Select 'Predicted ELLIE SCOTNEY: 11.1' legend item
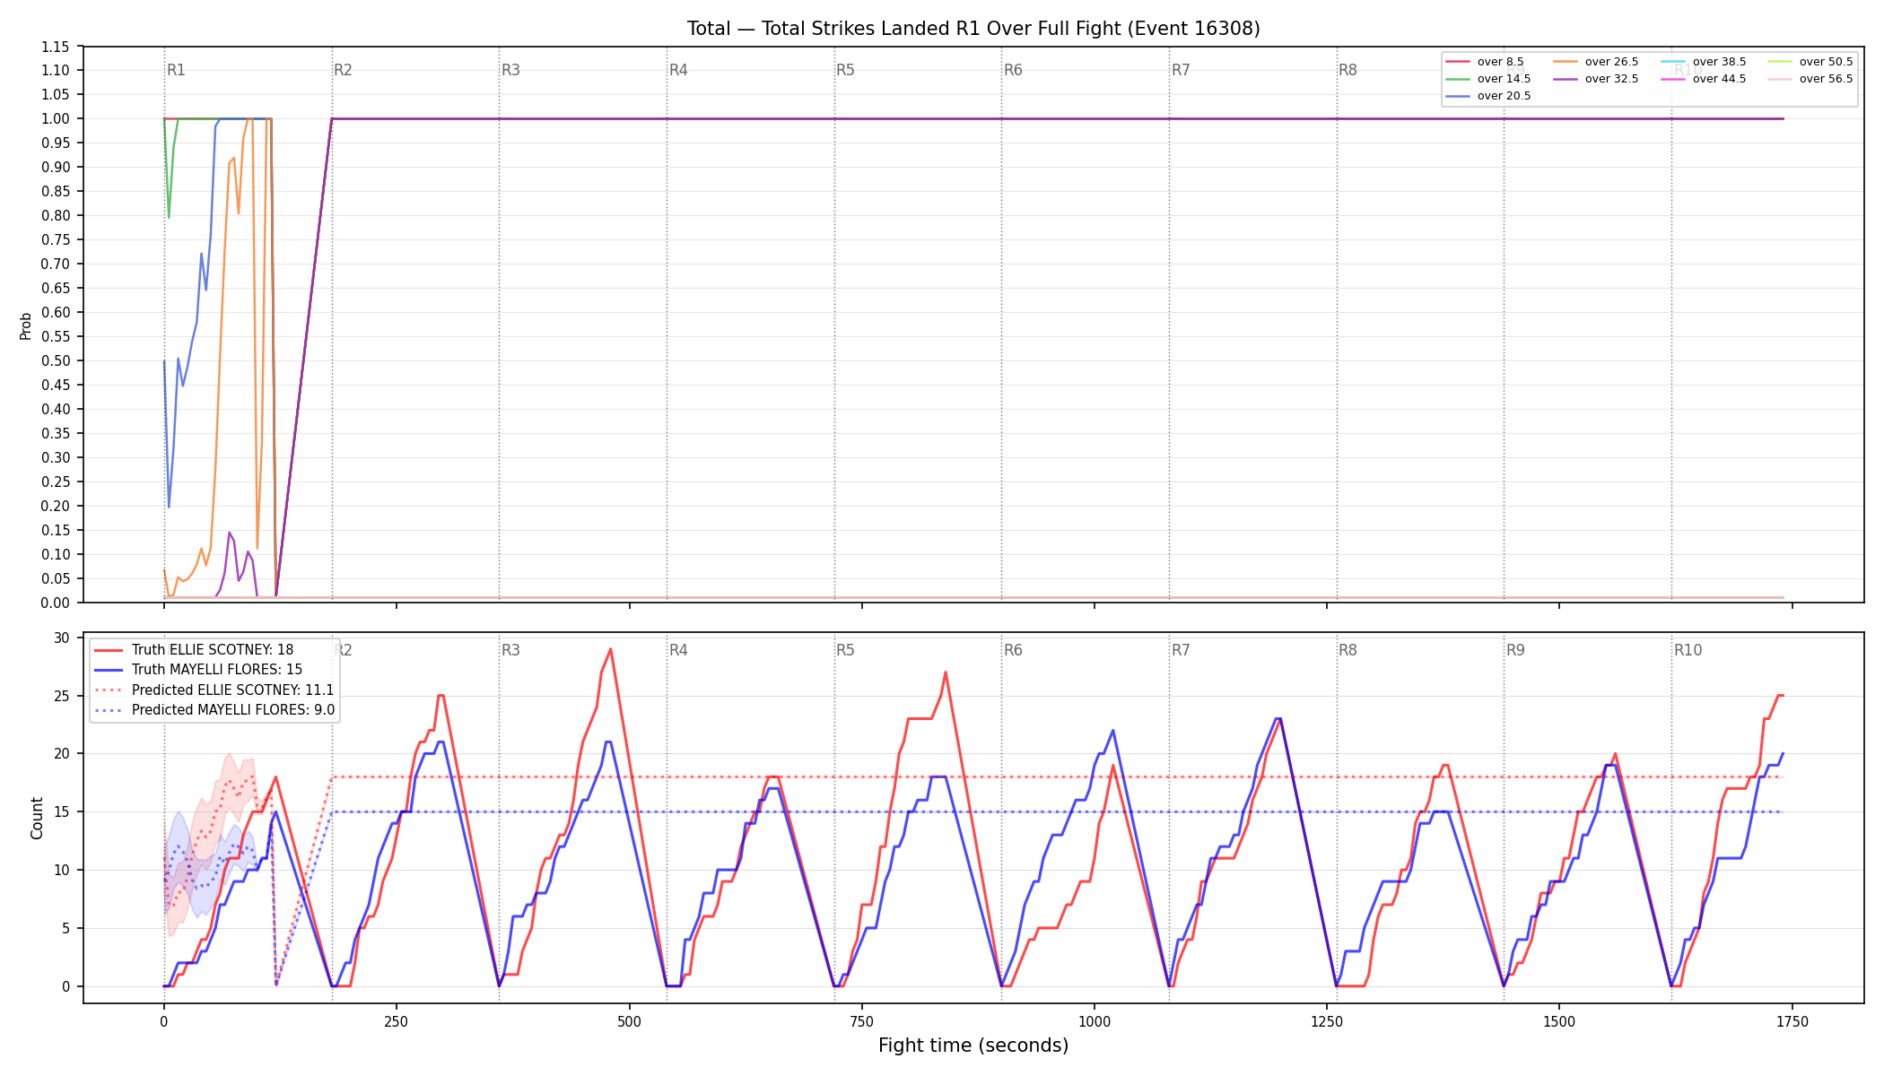This screenshot has height=1076, width=1884. click(214, 690)
